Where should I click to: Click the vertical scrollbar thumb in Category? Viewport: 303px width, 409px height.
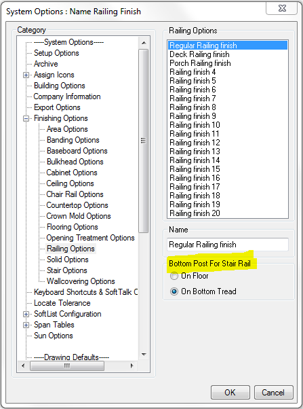click(144, 141)
